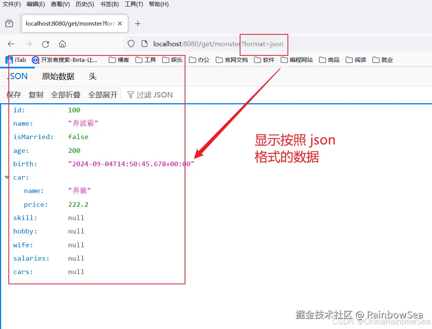Screen dimensions: 432x329
Task: Click the salaries key label
Action: [31, 258]
